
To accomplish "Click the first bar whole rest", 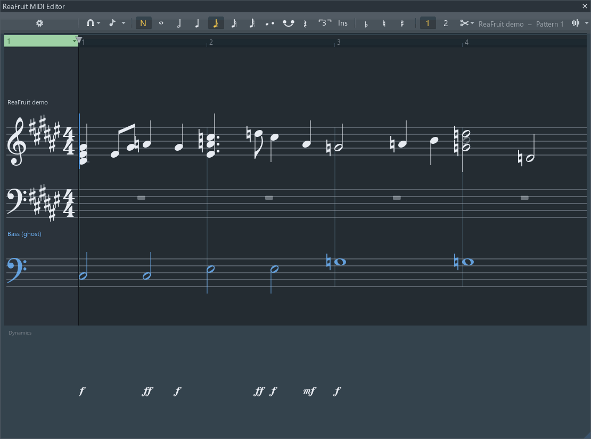I will [141, 198].
